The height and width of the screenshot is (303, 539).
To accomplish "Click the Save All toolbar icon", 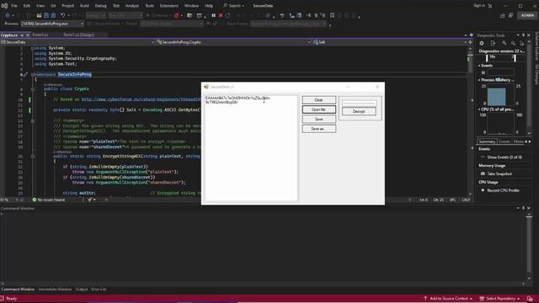I will [53, 15].
